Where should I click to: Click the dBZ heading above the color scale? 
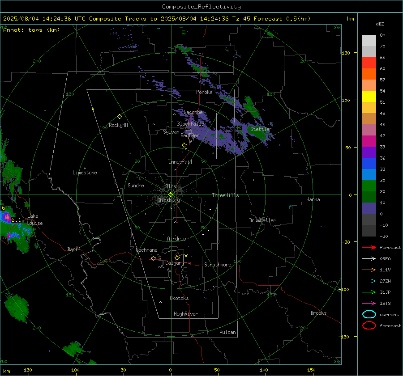pyautogui.click(x=380, y=24)
